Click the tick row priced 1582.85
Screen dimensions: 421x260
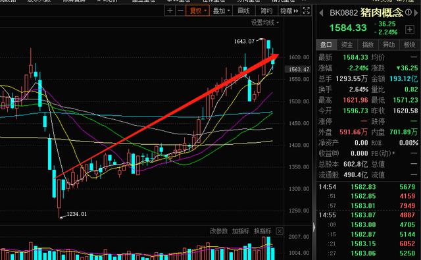pyautogui.click(x=368, y=196)
